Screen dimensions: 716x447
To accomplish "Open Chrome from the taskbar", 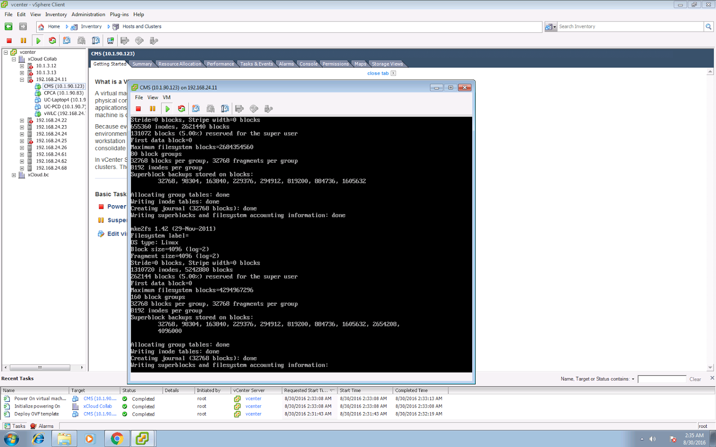I will coord(116,439).
